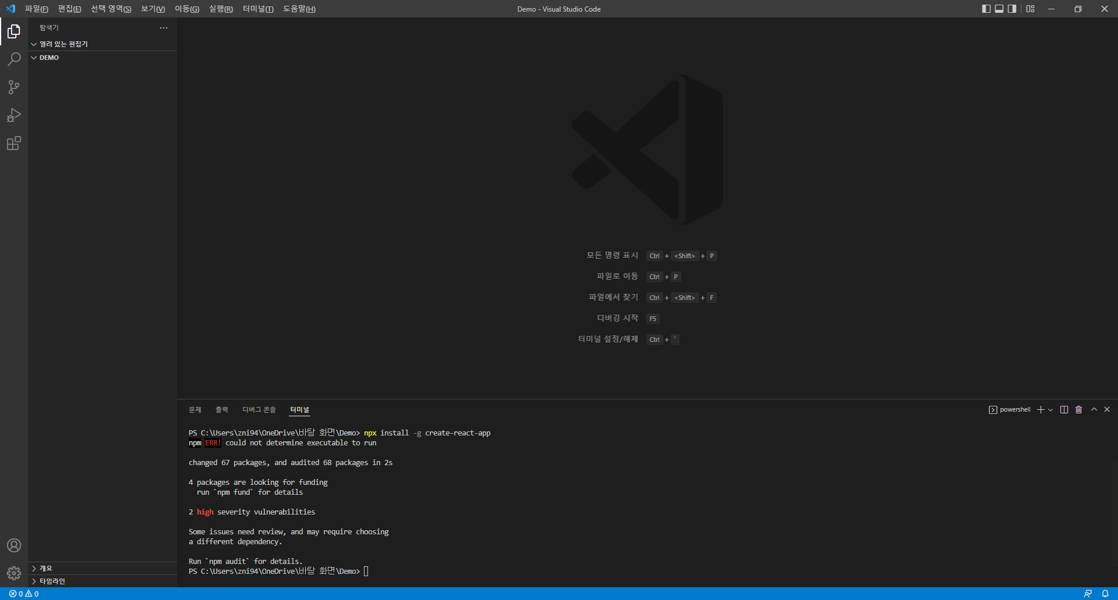Click 'could not determine executable to run' text
Image resolution: width=1118 pixels, height=600 pixels.
[301, 443]
